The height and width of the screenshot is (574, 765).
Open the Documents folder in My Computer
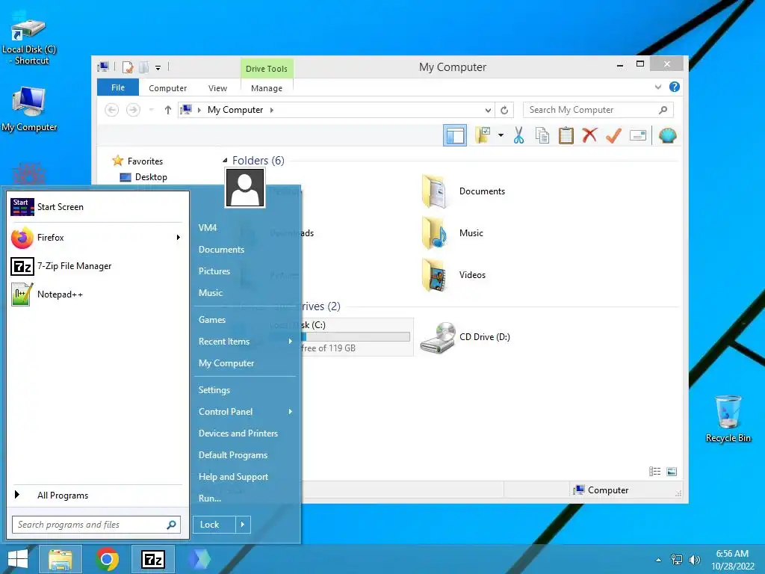tap(463, 191)
